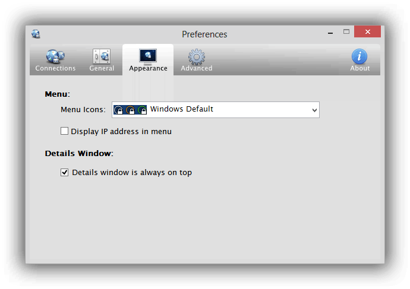Switch to the Connections tab label
This screenshot has height=289, width=410.
click(55, 68)
